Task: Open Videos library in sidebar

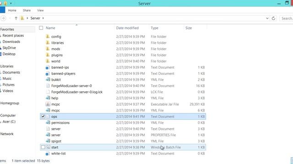Action: 8,91
